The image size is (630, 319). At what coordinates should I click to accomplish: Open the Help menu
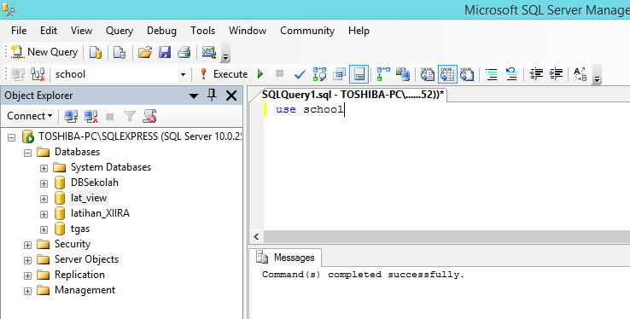pyautogui.click(x=359, y=31)
